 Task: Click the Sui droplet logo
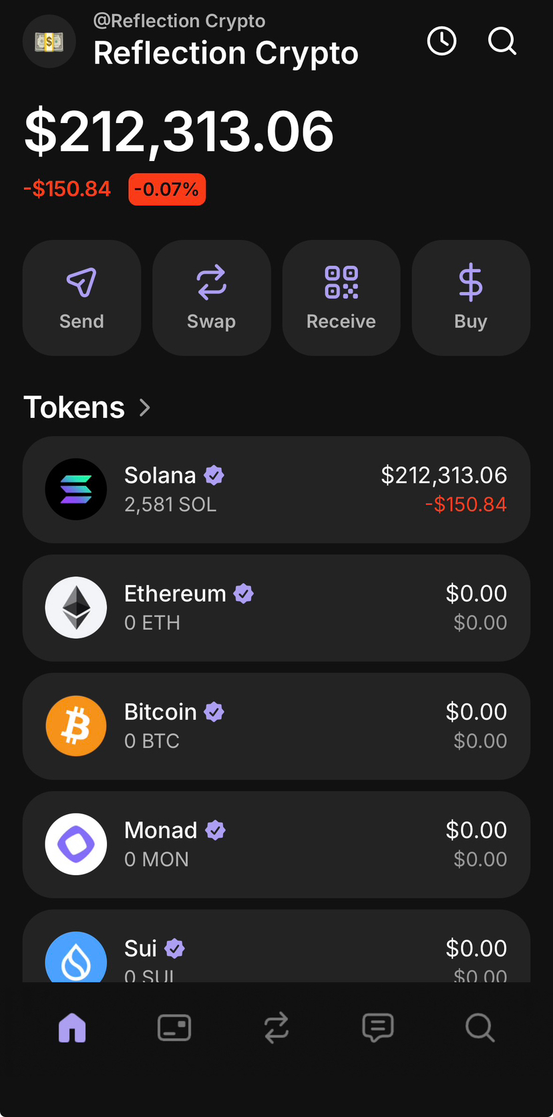click(x=76, y=957)
